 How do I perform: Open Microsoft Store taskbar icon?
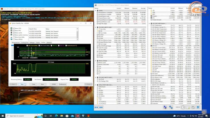point(67,116)
